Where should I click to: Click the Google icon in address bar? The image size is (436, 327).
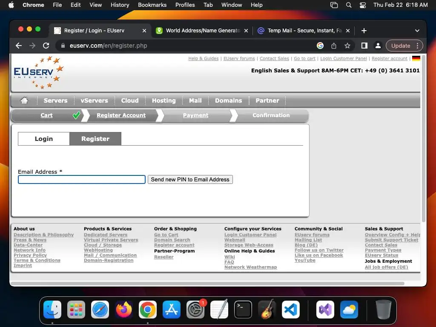(x=320, y=46)
